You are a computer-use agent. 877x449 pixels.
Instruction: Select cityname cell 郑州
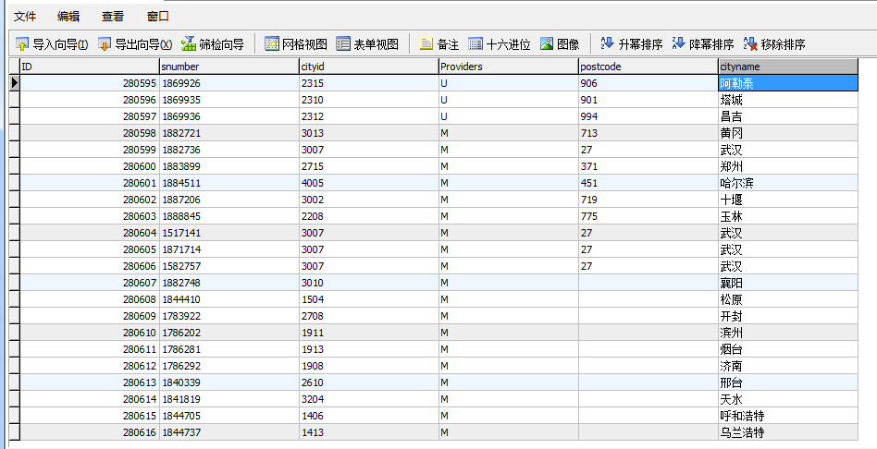pyautogui.click(x=788, y=166)
